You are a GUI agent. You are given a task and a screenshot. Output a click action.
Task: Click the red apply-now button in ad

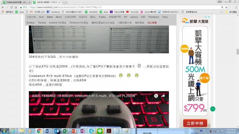point(195,123)
